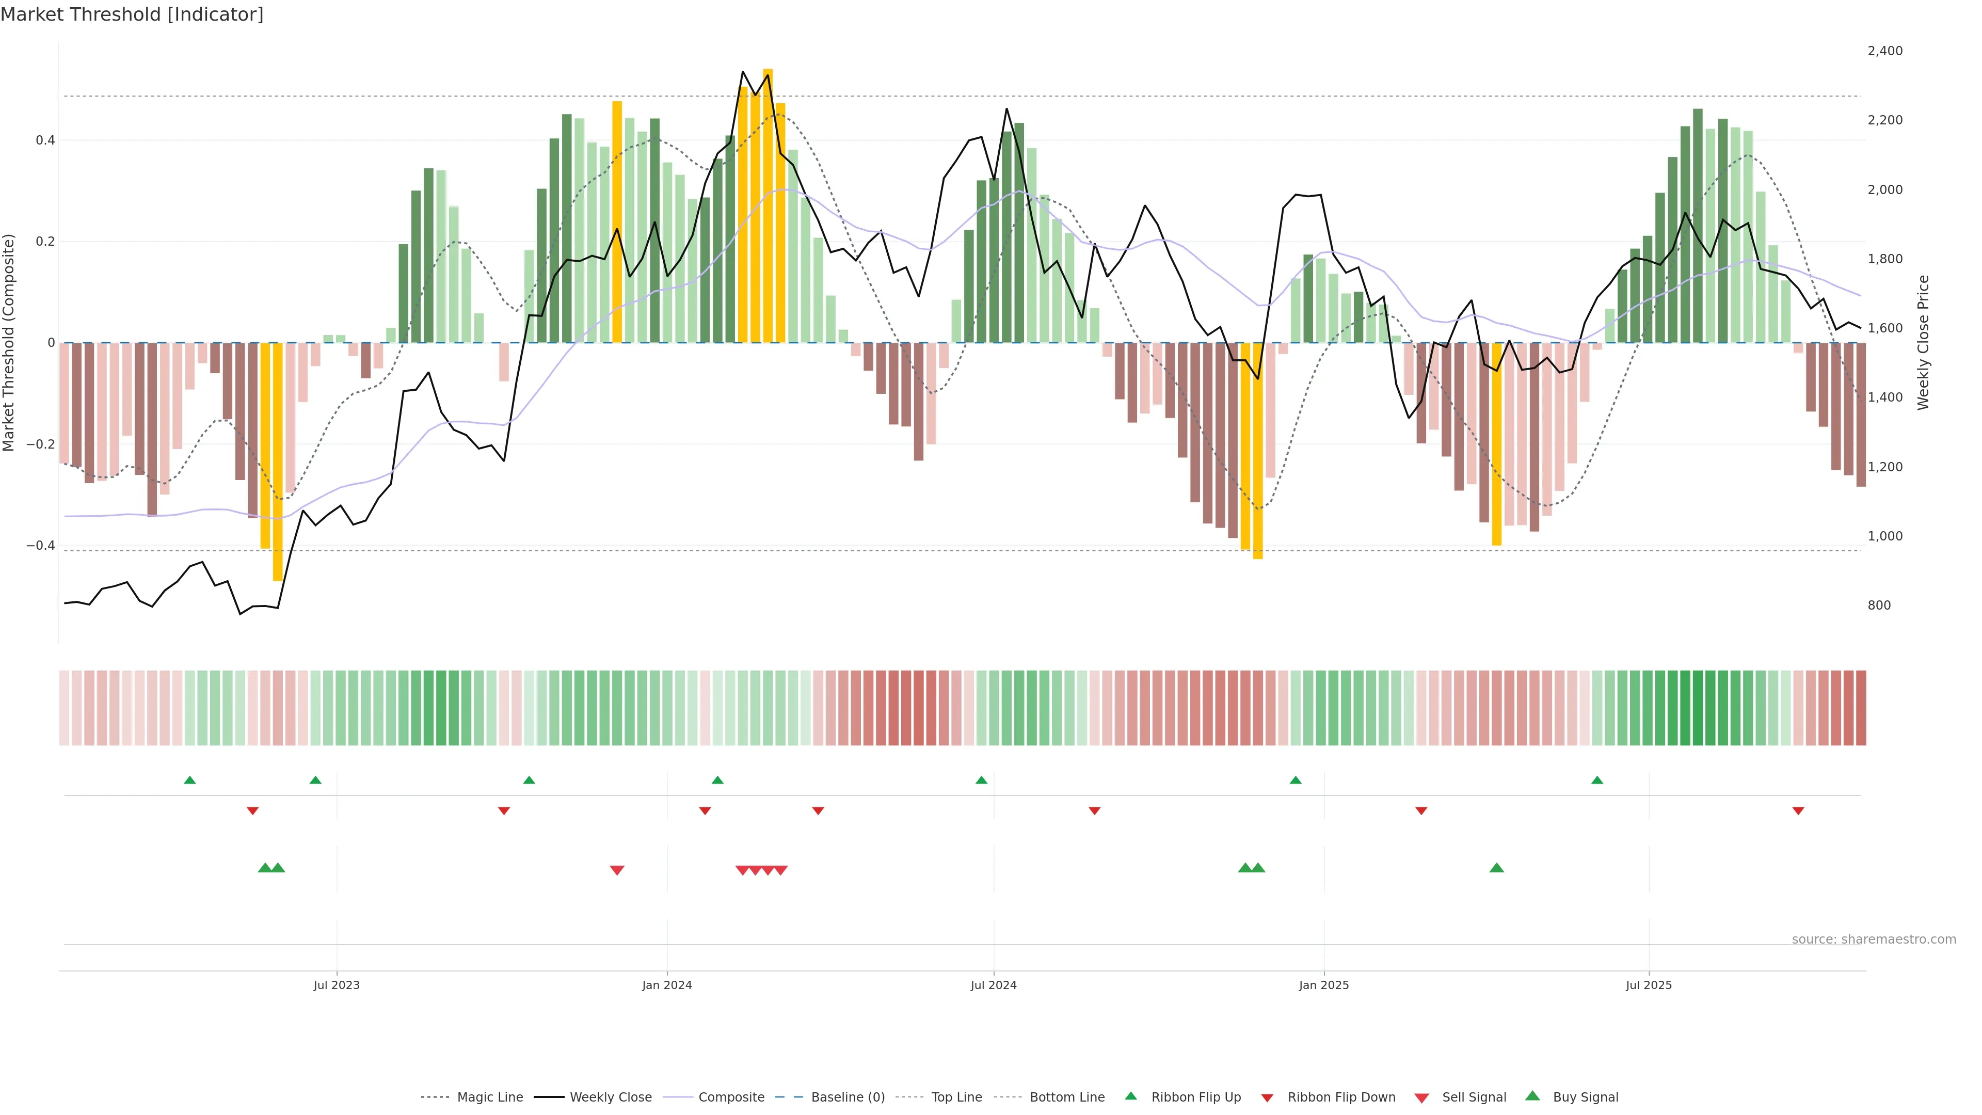Click the first ribbon flip up triangle marker
This screenshot has width=1982, height=1115.
190,780
